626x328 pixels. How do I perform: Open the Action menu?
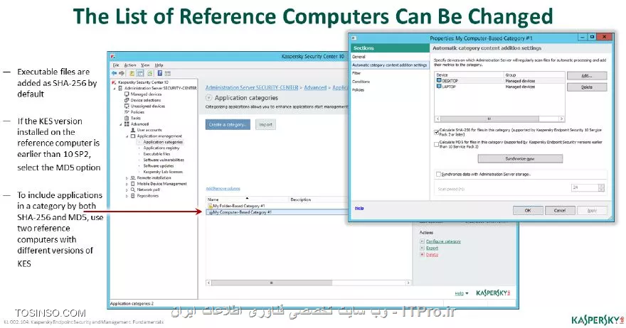pos(130,65)
